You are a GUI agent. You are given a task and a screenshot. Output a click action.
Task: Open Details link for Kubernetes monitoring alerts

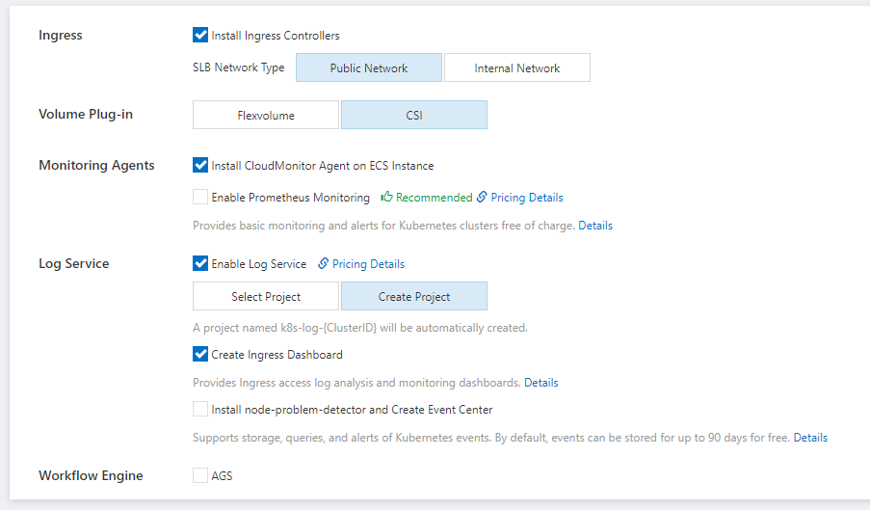coord(595,226)
